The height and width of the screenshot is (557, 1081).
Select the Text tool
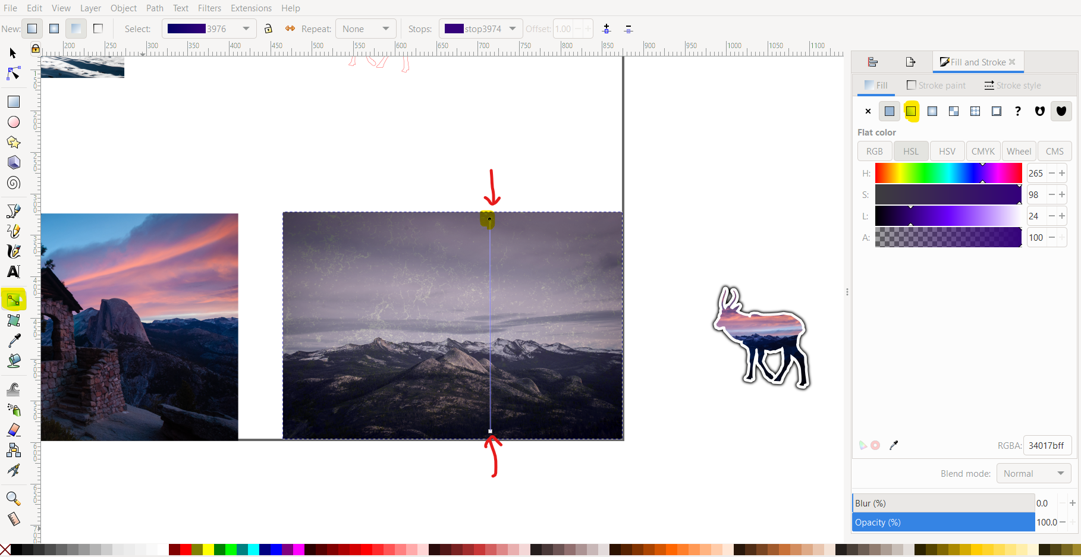tap(13, 272)
